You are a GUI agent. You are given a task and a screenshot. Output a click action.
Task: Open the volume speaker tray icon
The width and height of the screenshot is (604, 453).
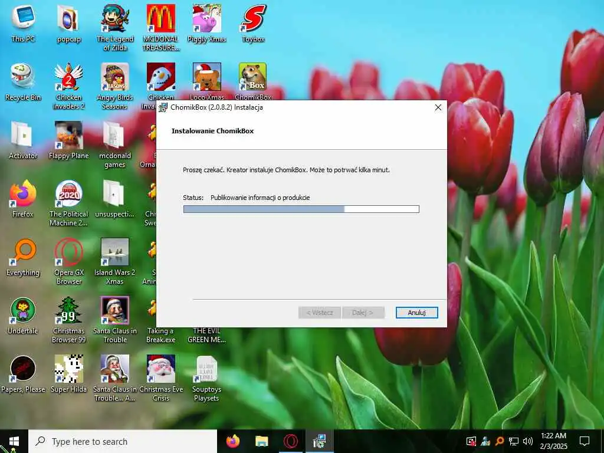click(527, 441)
